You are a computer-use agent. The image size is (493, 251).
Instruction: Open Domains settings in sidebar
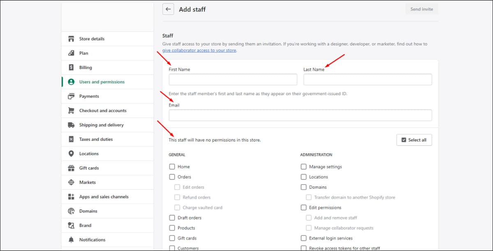click(107, 211)
